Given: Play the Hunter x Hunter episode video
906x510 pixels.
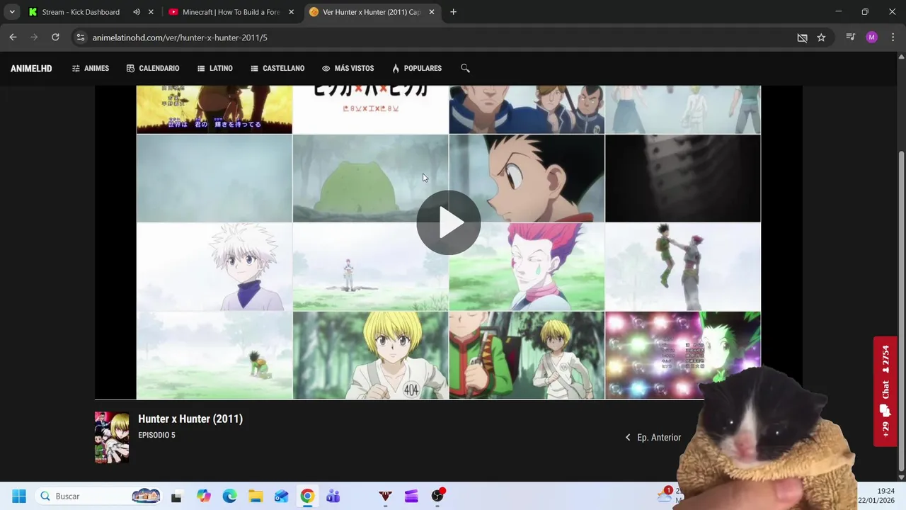Looking at the screenshot, I should [x=448, y=222].
